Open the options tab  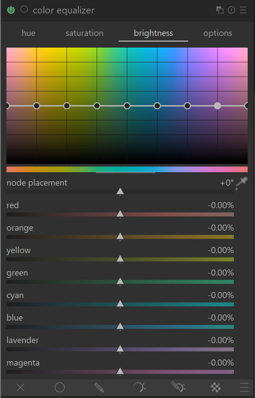coord(217,33)
